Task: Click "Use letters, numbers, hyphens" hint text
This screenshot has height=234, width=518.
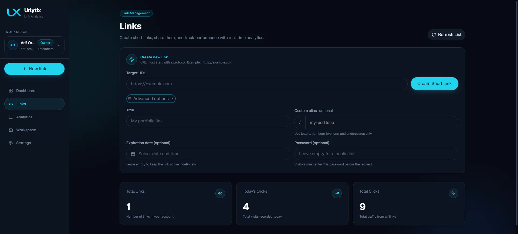Action: 333,134
